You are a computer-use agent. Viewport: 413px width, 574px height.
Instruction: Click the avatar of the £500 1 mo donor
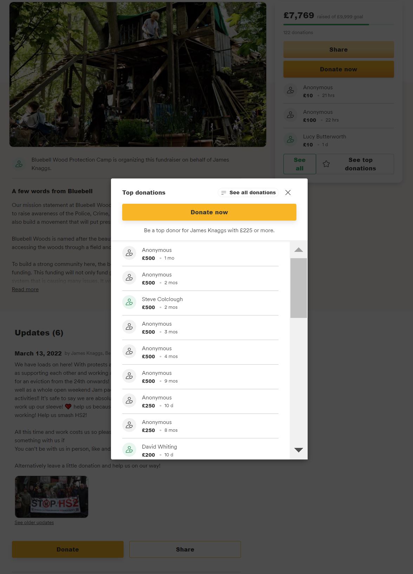129,253
